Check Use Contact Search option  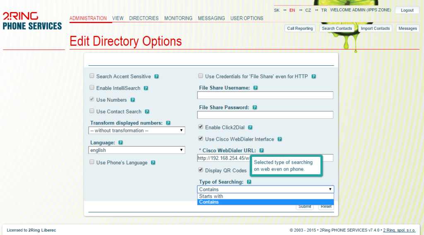(92, 111)
